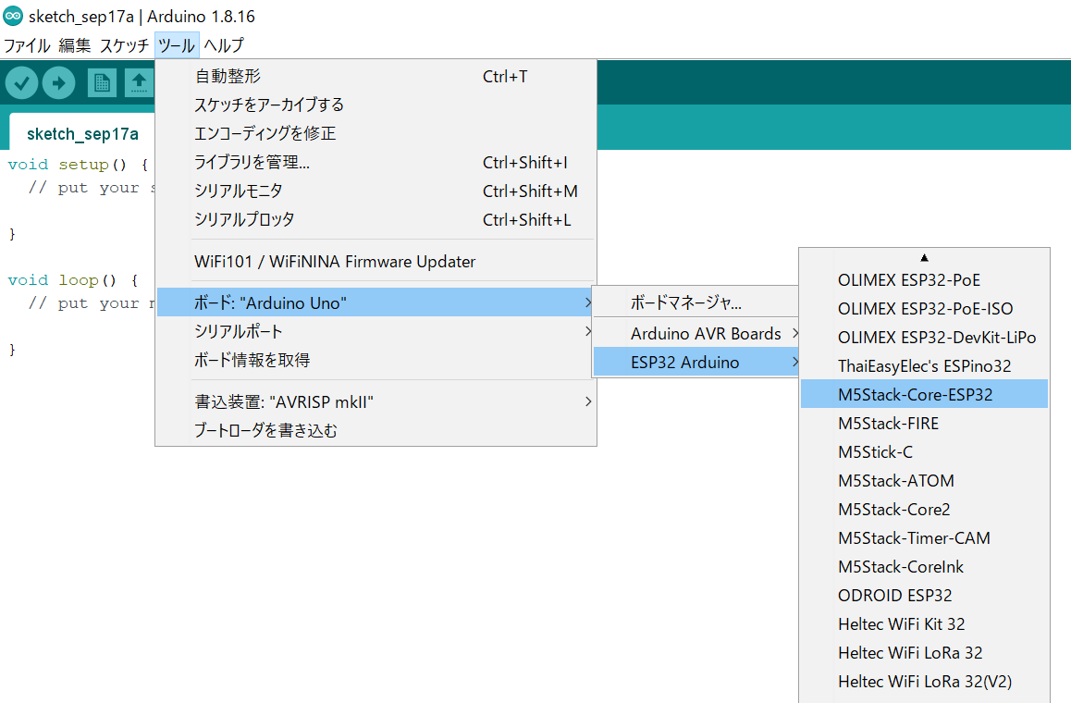Open the ファイル menu
Screen dimensions: 1071x703
27,45
